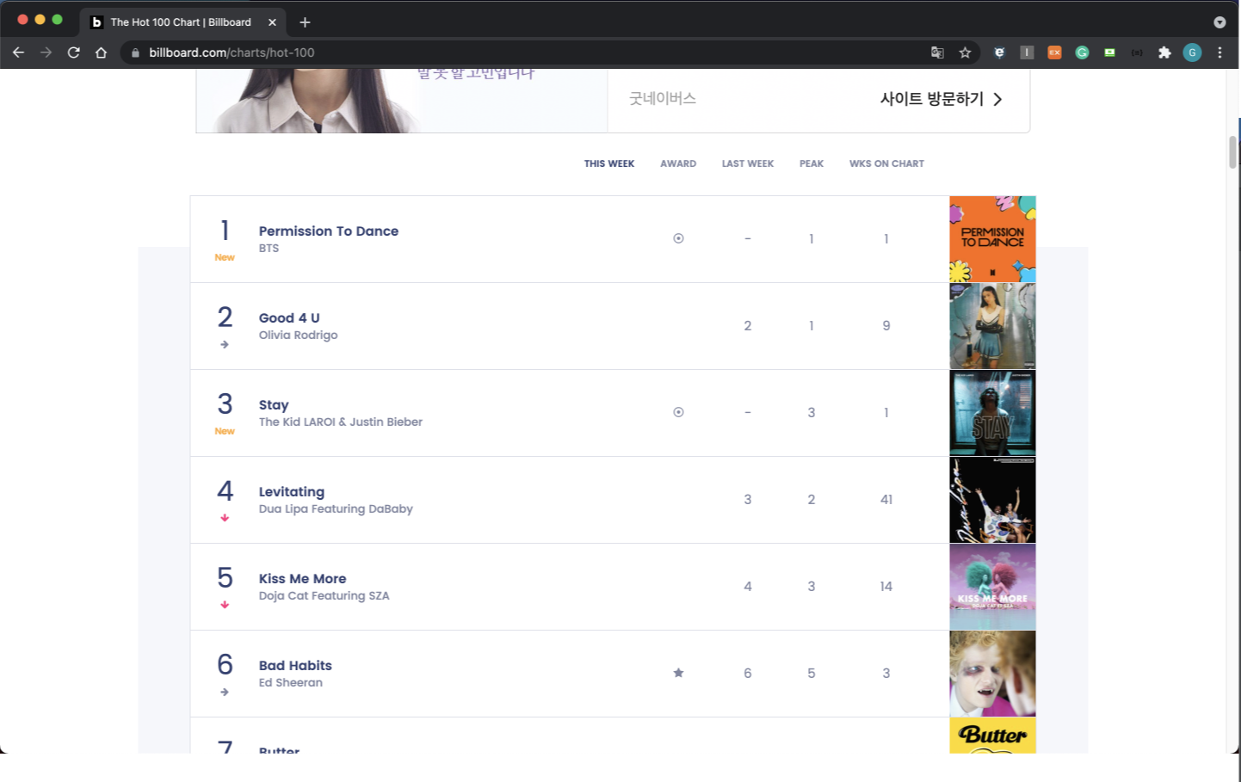Click the weeks on chart value 41
Screen dimensions: 1241x782
tap(886, 500)
